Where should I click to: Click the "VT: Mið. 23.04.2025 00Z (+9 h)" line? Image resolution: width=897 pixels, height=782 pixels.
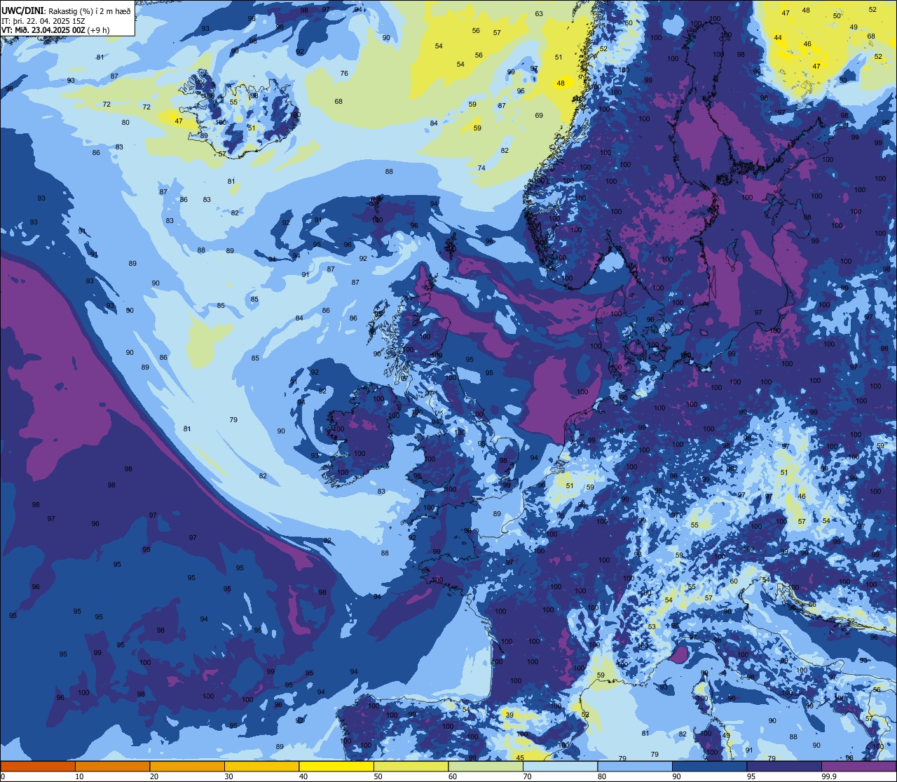click(56, 30)
